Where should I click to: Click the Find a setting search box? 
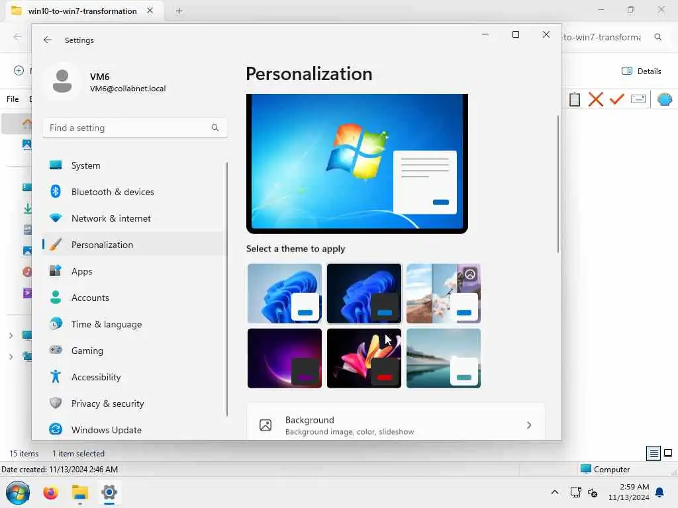click(135, 128)
